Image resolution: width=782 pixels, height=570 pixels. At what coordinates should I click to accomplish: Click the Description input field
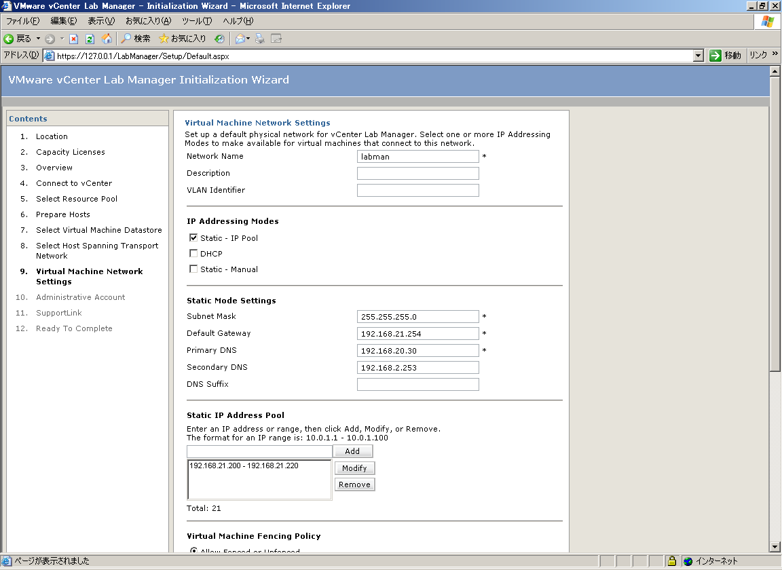418,174
